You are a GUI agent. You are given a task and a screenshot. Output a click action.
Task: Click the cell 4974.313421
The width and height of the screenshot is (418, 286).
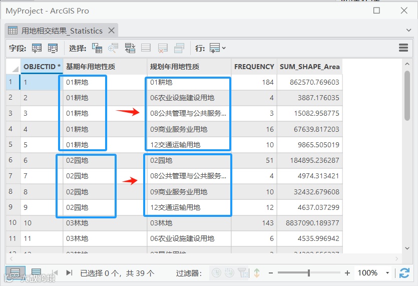click(x=309, y=176)
